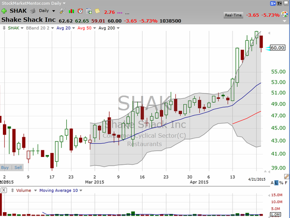Open the SHAK legend dropdown arrow

[22, 28]
